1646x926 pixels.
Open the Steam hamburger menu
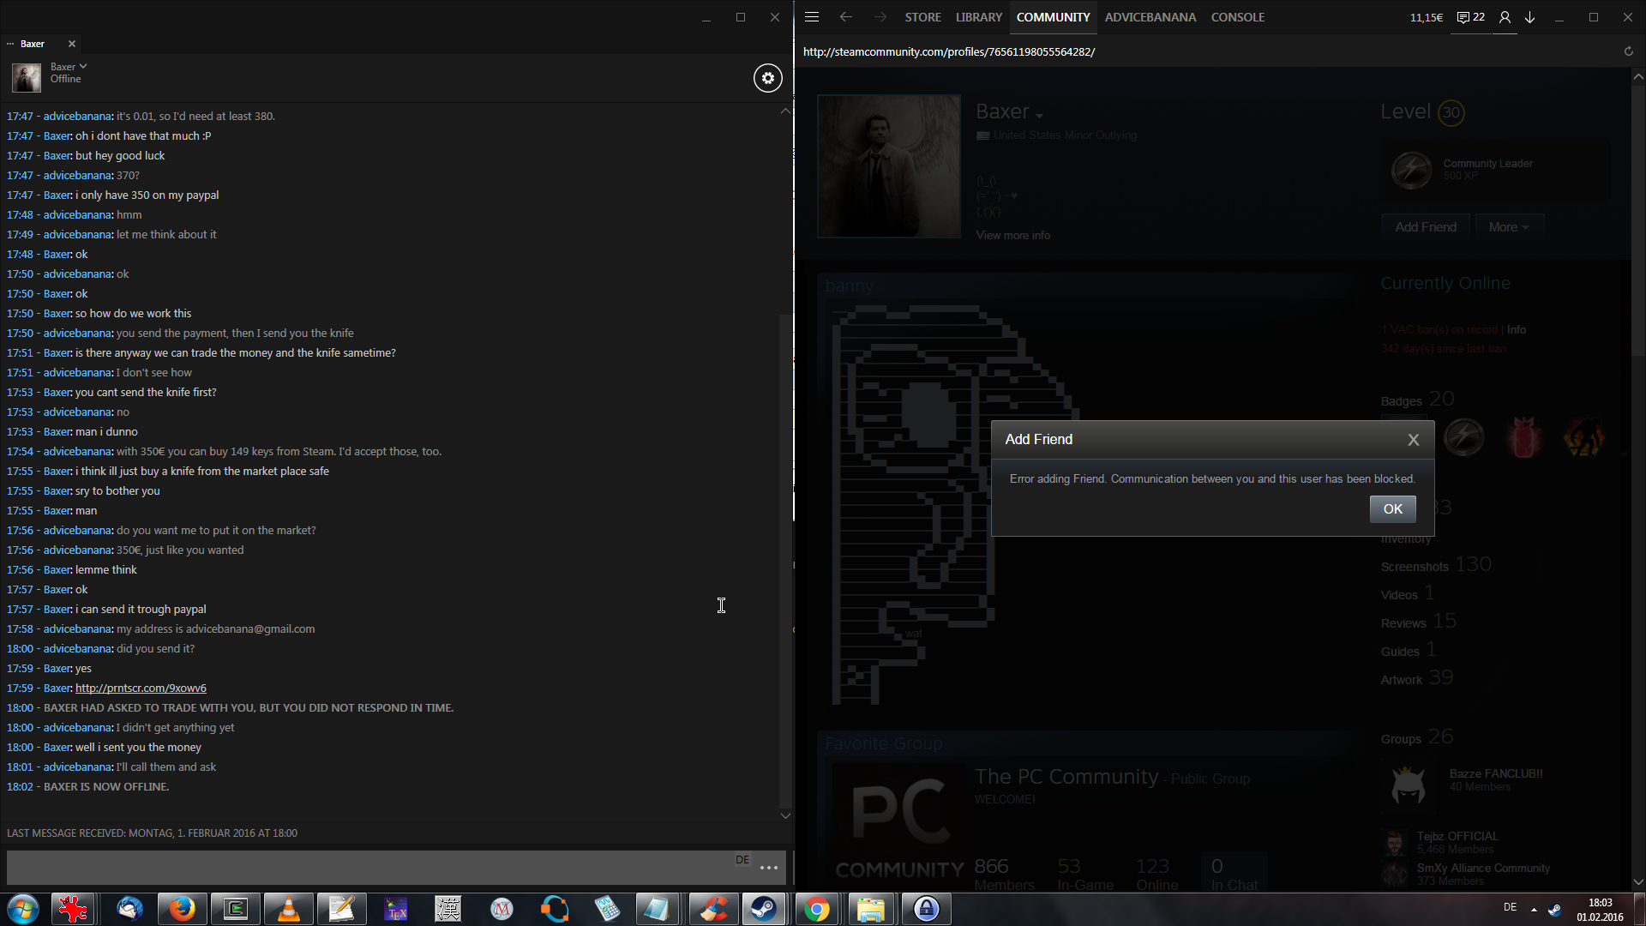click(812, 17)
